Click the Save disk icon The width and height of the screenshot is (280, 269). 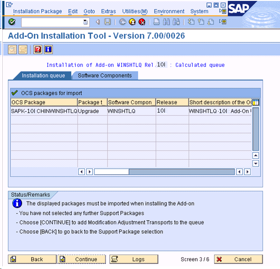click(107, 22)
